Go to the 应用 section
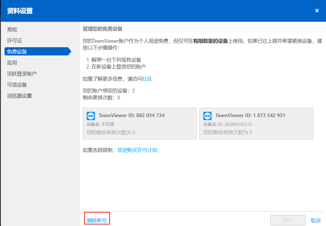Image resolution: width=326 pixels, height=226 pixels. [x=12, y=63]
